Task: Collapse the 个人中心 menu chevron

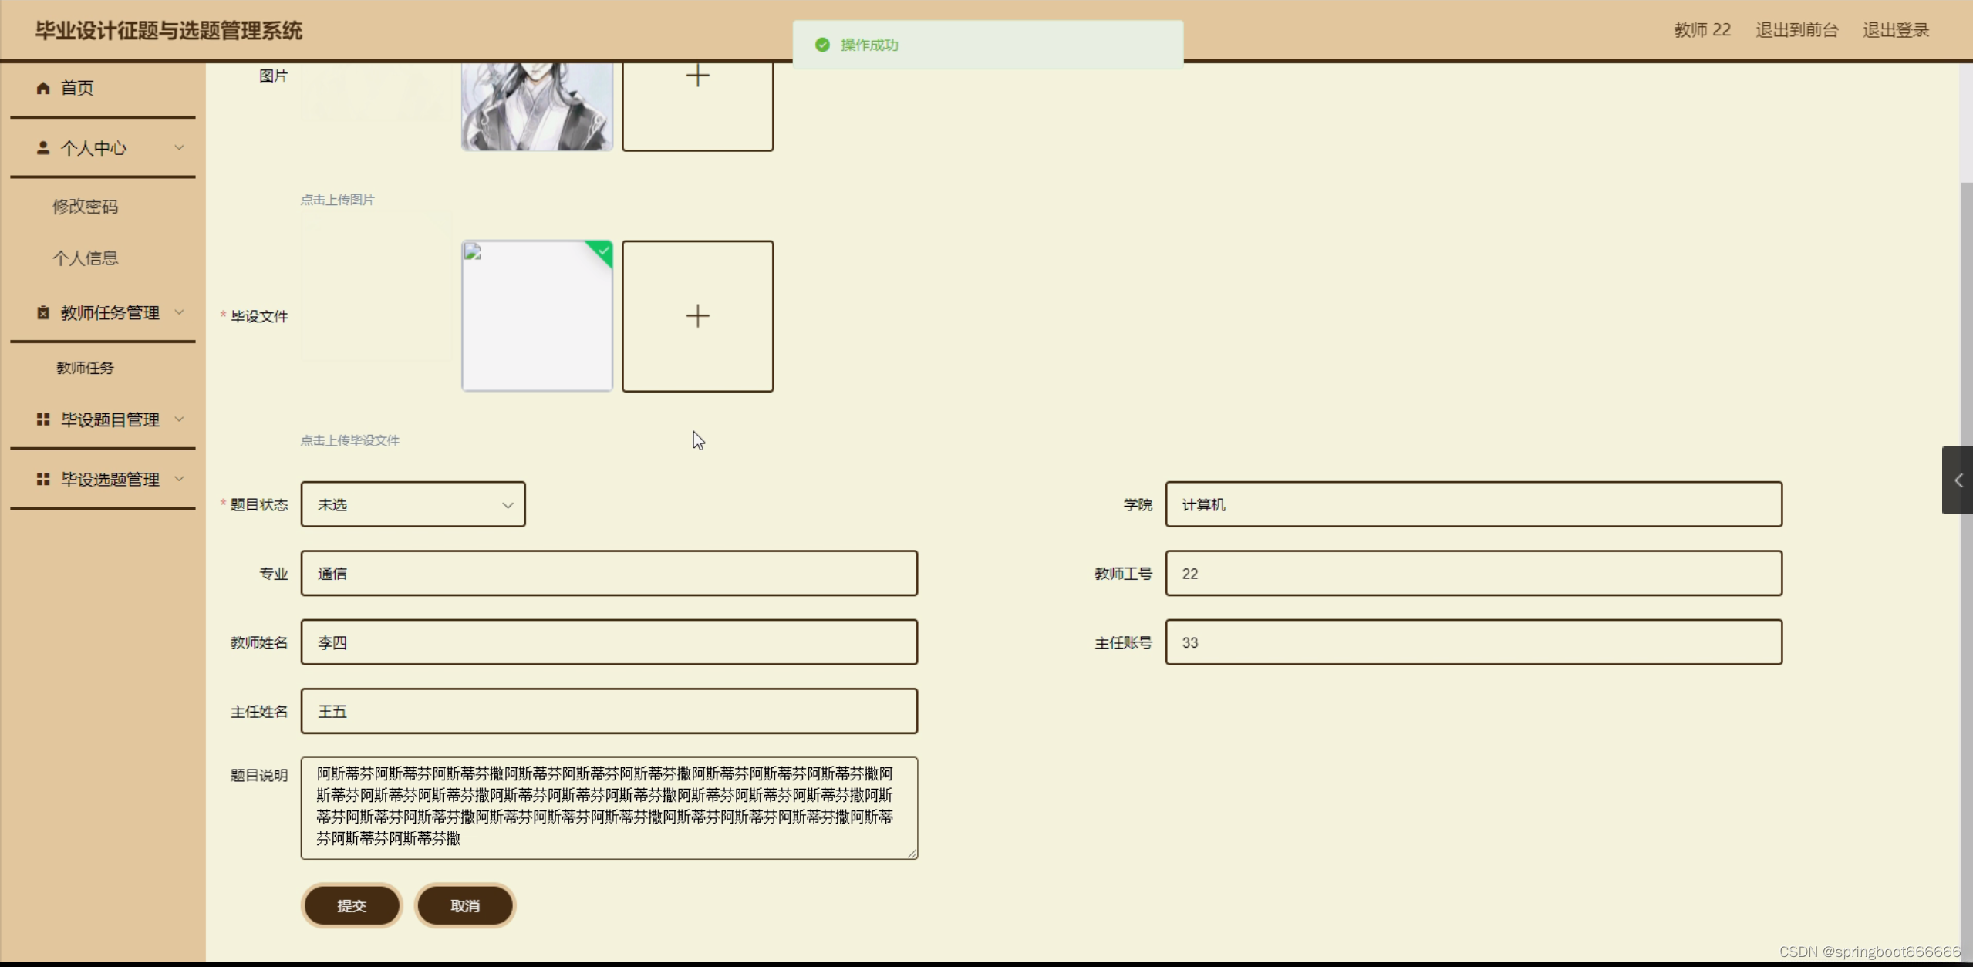Action: pos(180,147)
